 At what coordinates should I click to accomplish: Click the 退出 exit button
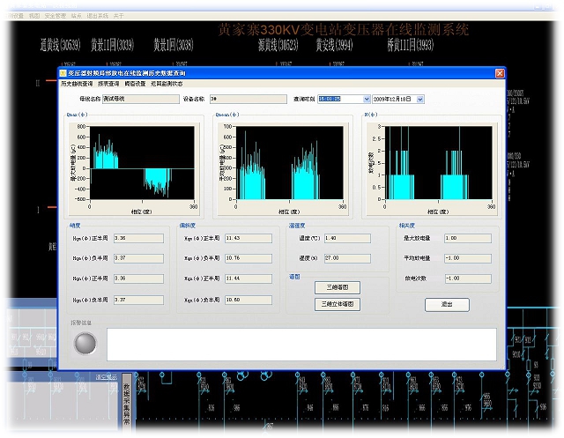click(x=447, y=305)
